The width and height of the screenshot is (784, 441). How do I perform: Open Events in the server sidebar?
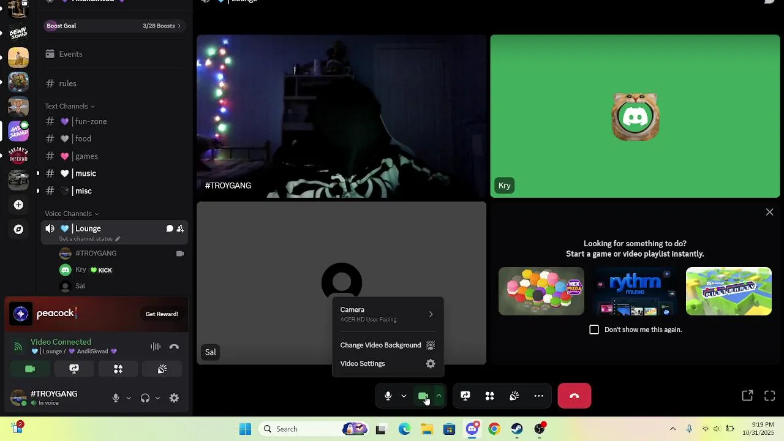[x=114, y=54]
